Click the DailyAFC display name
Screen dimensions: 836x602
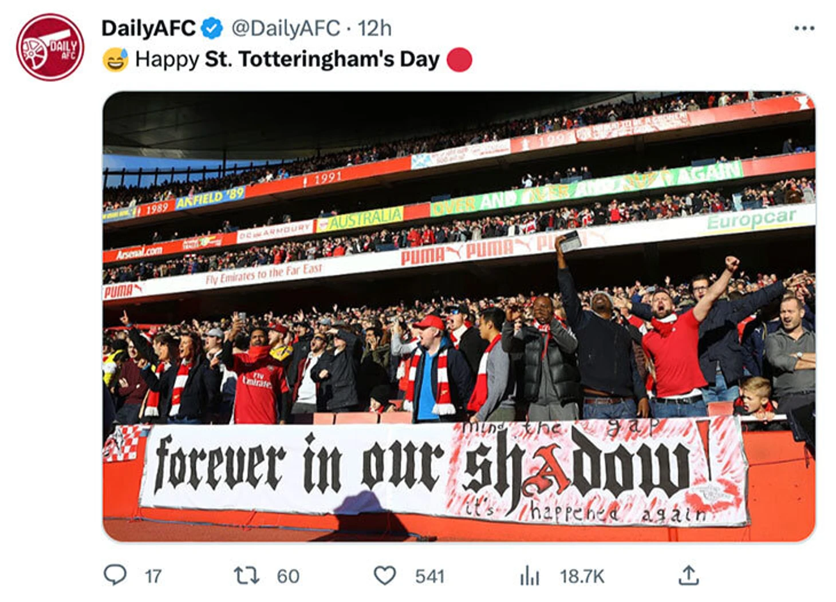tap(148, 28)
